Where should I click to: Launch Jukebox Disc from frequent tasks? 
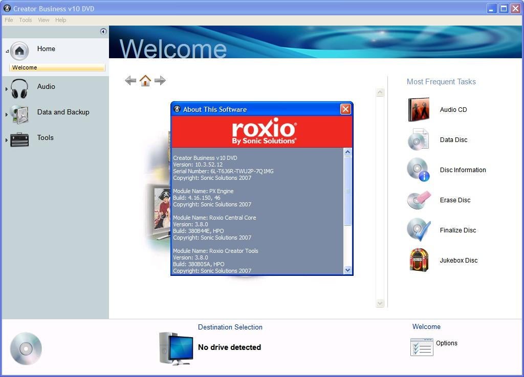(x=419, y=261)
